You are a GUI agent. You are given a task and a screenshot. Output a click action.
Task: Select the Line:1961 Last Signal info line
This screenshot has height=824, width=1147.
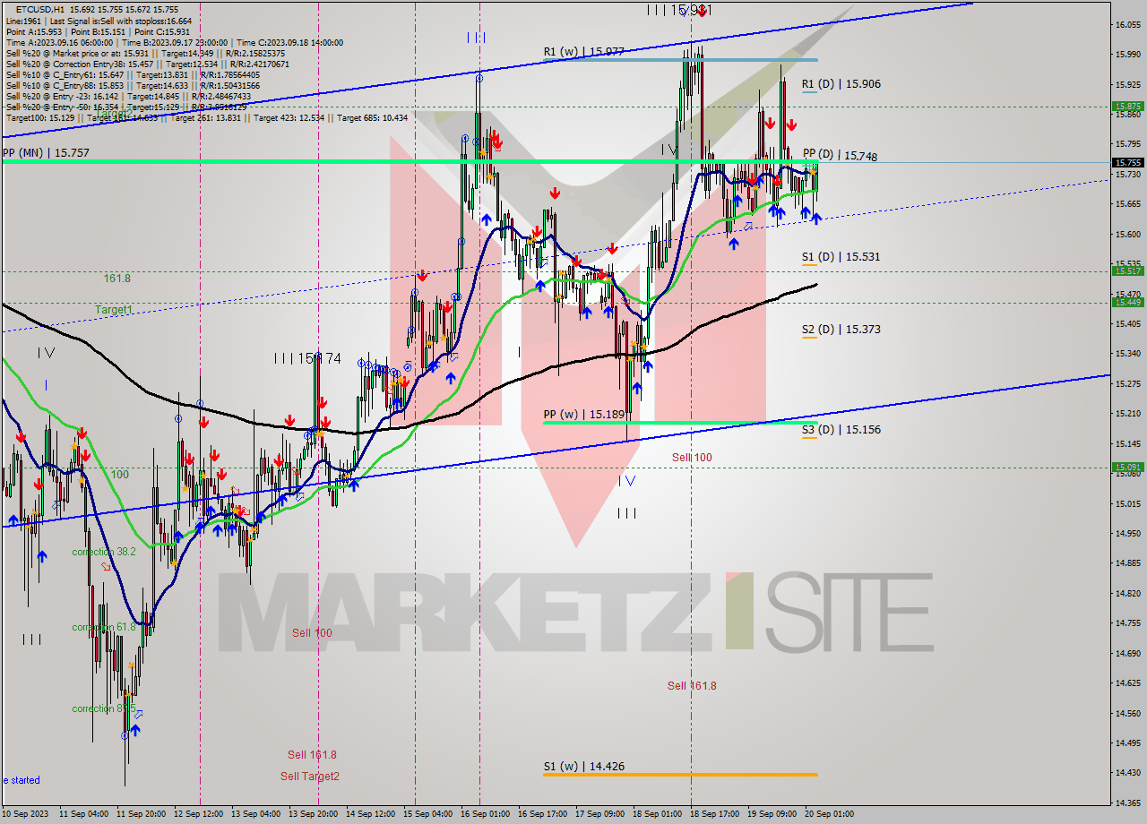point(98,20)
